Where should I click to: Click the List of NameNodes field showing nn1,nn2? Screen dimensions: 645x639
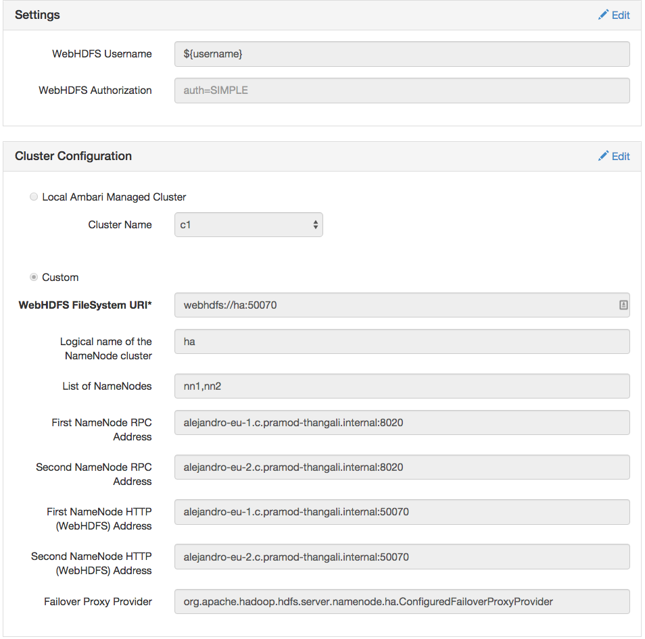(x=402, y=386)
